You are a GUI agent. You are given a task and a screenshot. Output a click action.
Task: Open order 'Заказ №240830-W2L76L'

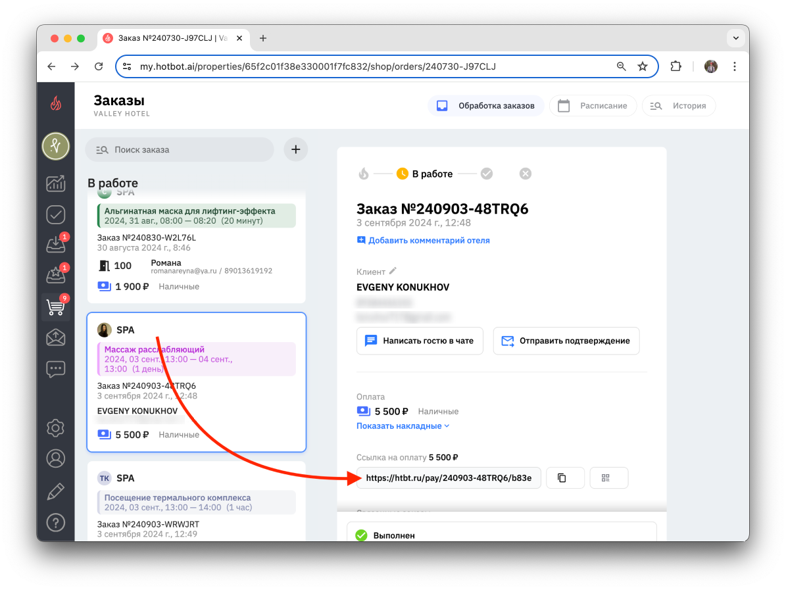coord(147,237)
